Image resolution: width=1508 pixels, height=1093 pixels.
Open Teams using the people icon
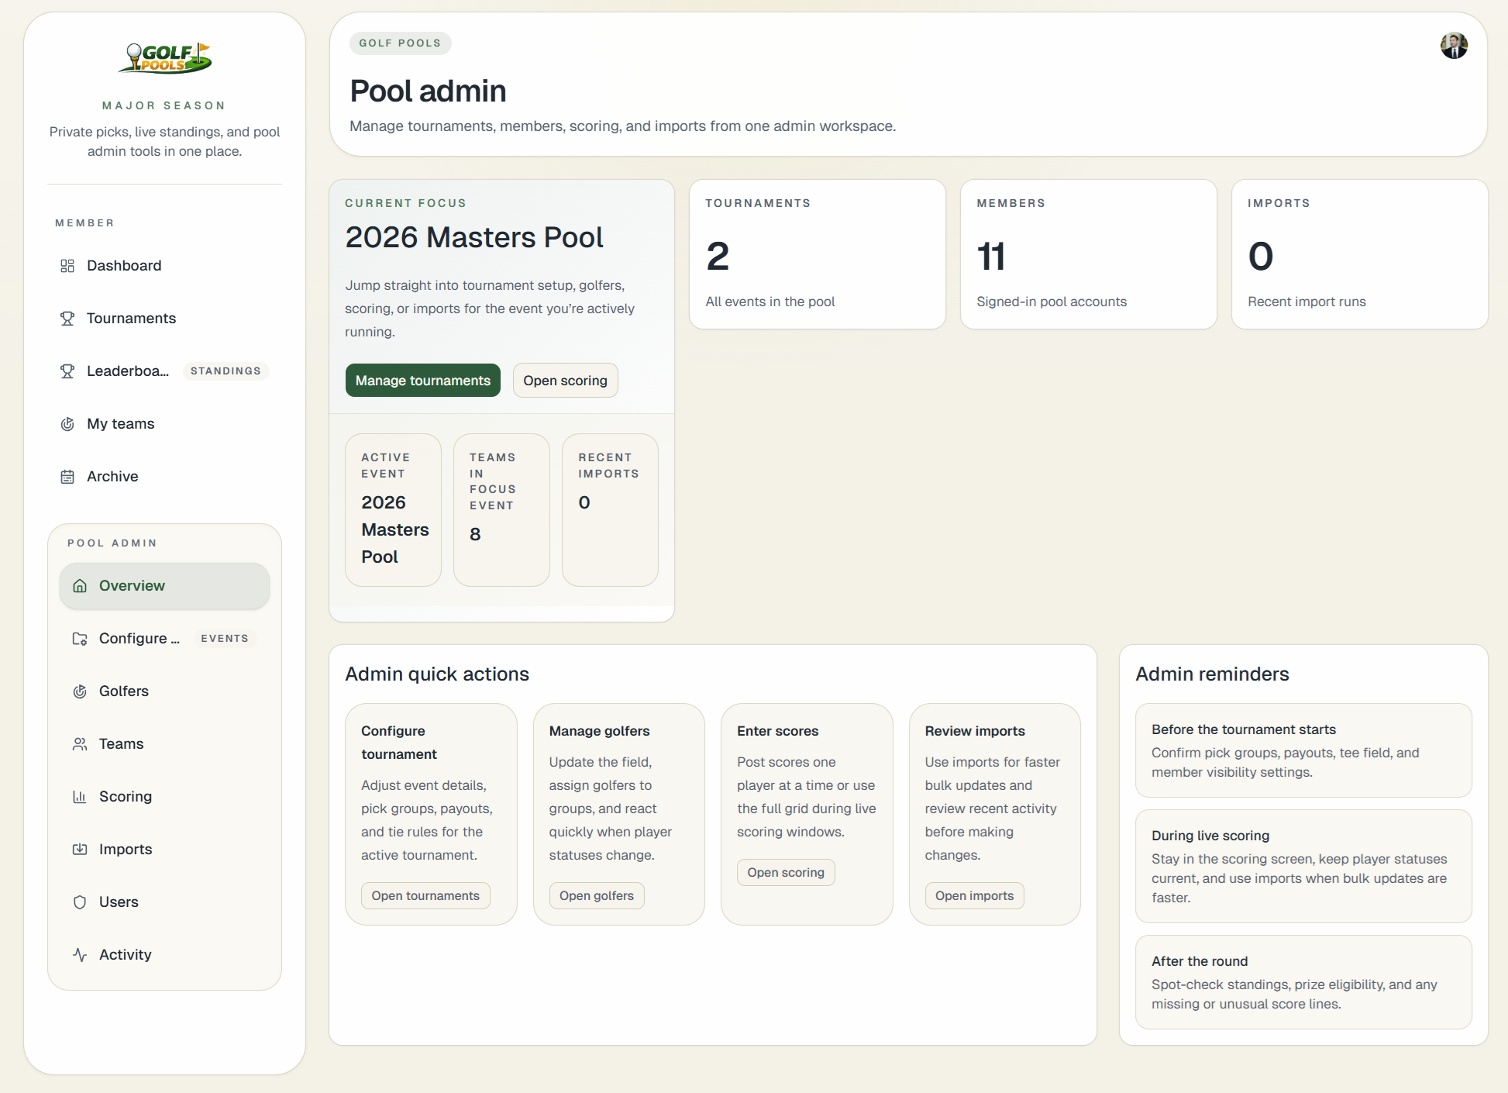click(80, 743)
